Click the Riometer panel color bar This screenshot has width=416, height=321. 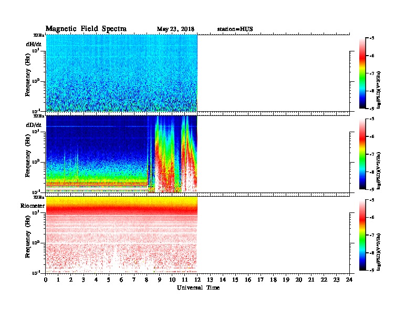click(362, 235)
